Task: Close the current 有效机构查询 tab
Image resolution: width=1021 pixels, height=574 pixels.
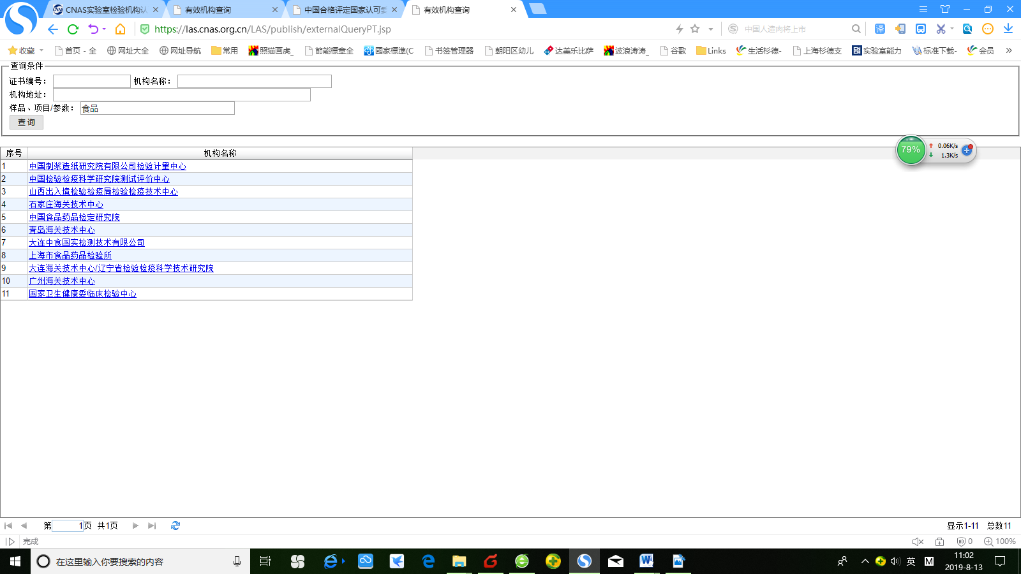Action: pyautogui.click(x=514, y=10)
